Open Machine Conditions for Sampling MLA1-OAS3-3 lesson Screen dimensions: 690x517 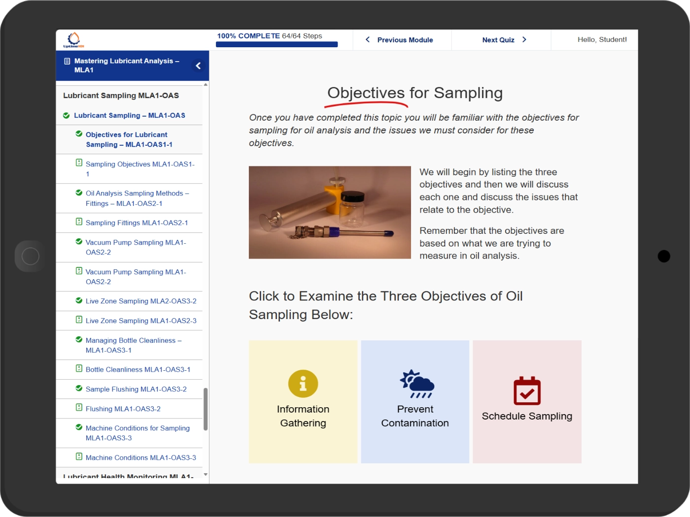click(x=137, y=433)
